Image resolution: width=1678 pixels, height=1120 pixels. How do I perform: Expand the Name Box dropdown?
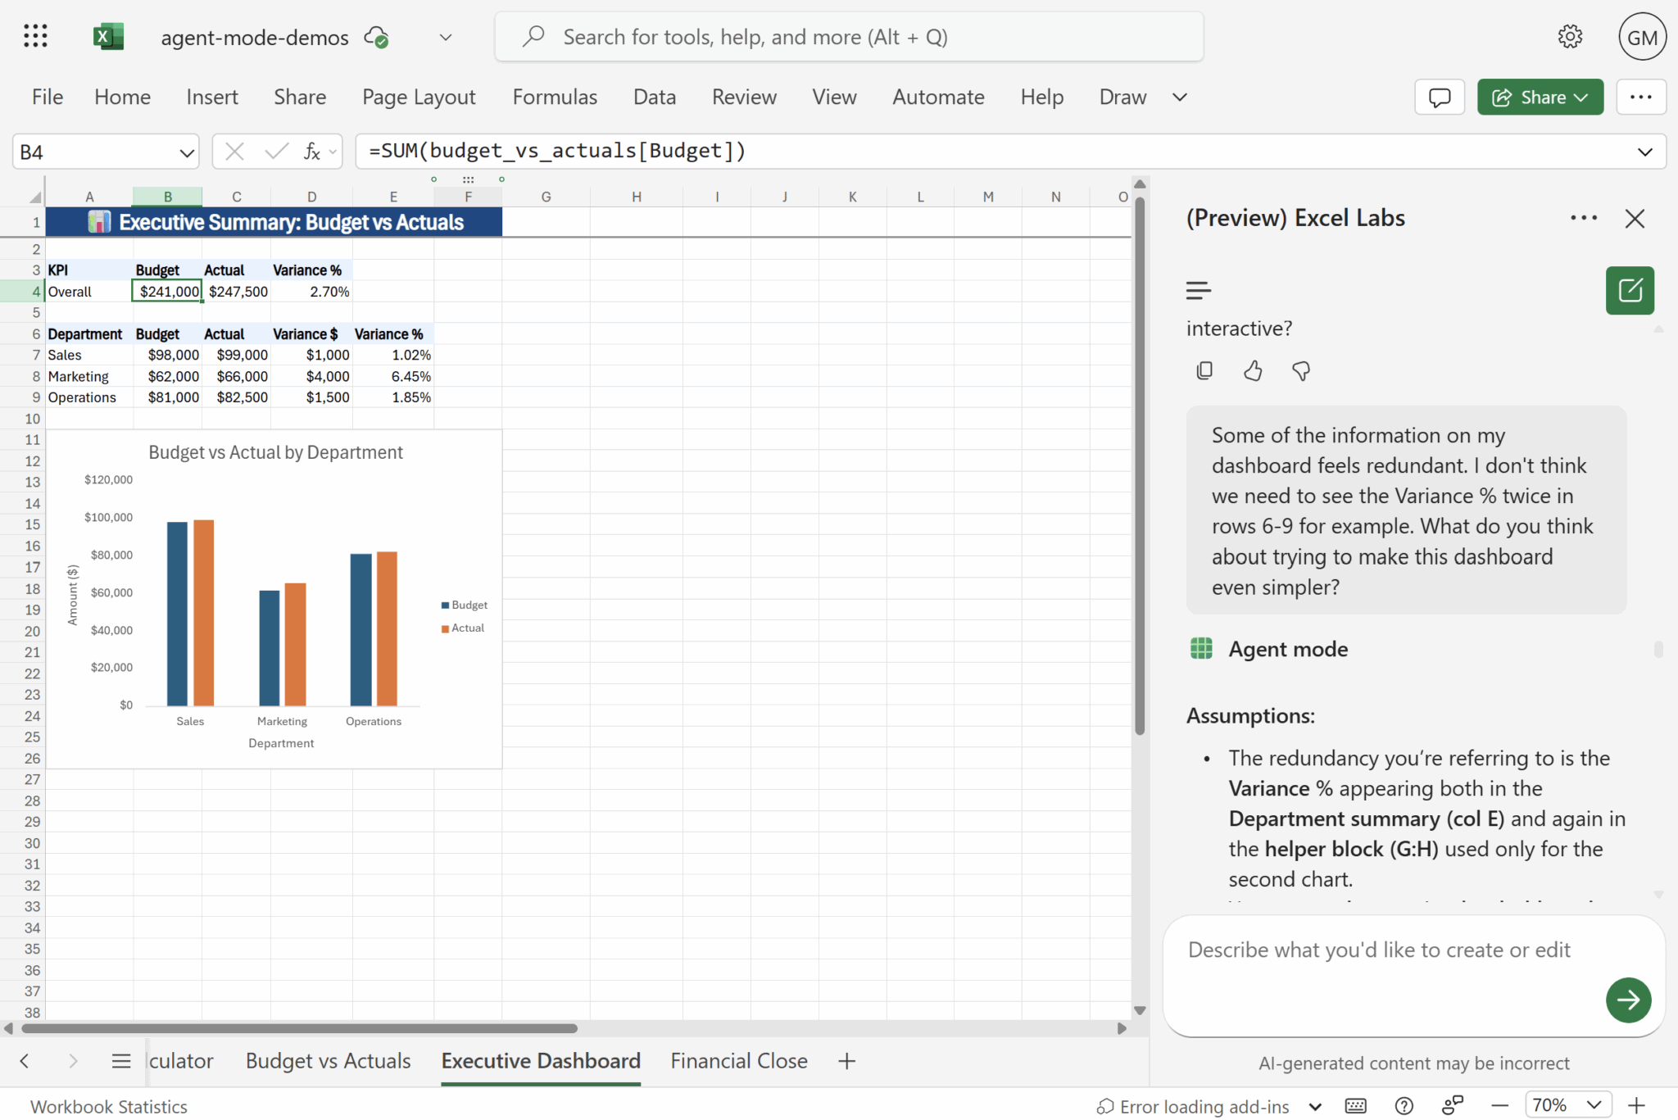(186, 152)
